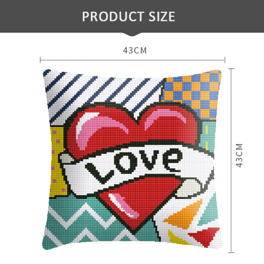Click the PRODUCT SIZE header text
Image resolution: width=264 pixels, height=264 pixels.
(129, 16)
